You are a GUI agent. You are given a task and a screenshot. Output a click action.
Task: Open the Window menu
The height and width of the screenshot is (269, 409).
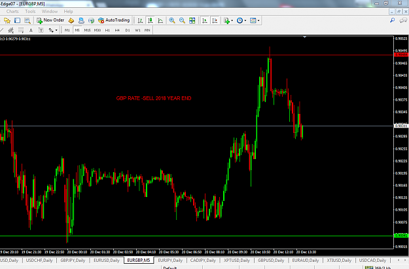50,12
